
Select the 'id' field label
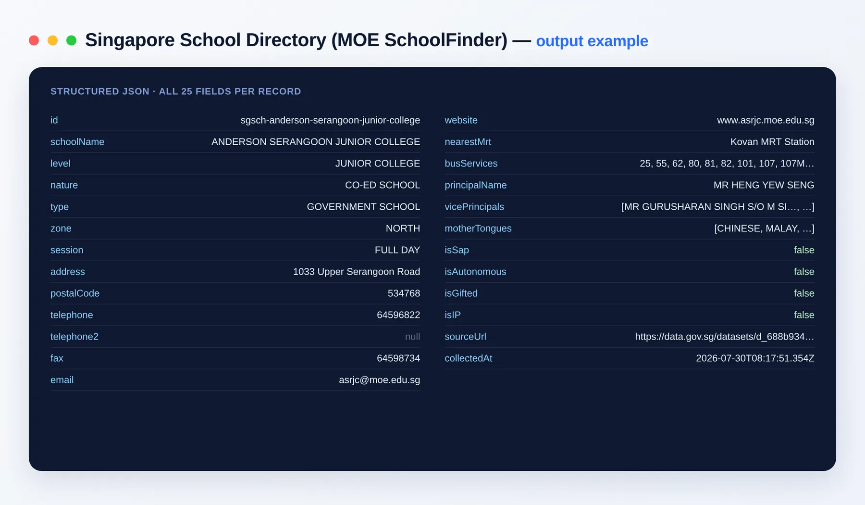click(54, 120)
